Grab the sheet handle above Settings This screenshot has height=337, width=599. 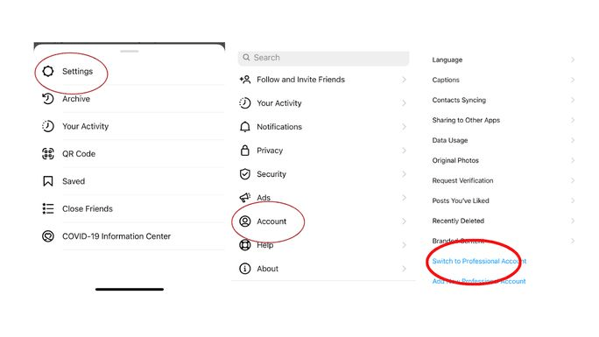(129, 51)
